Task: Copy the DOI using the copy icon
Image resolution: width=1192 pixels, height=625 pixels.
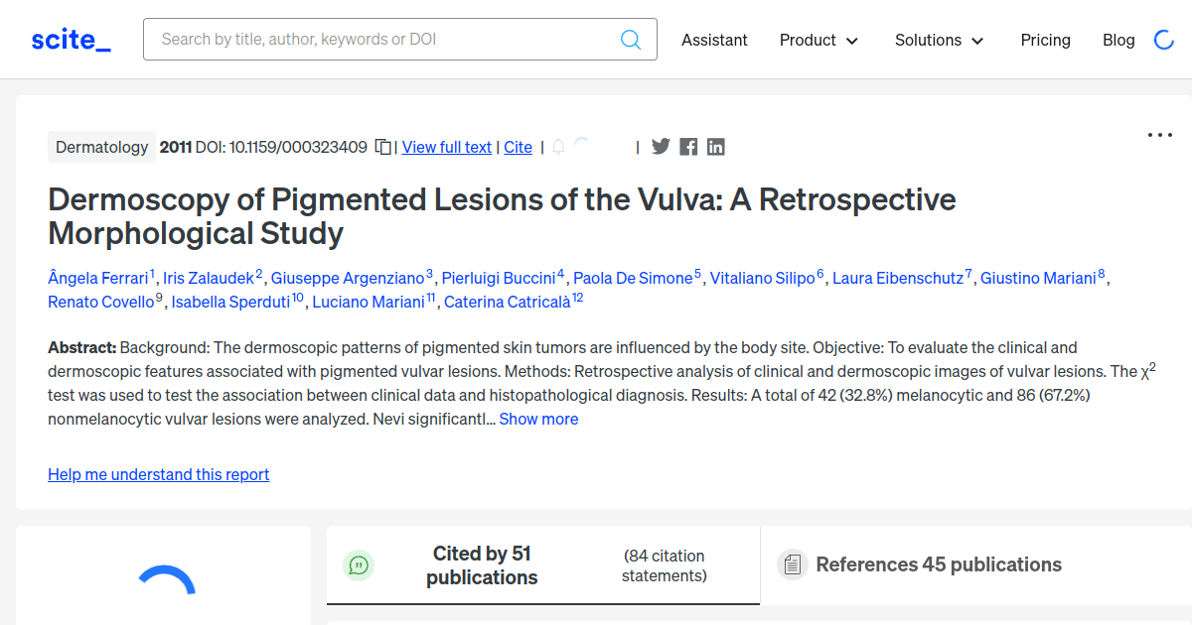Action: (383, 145)
